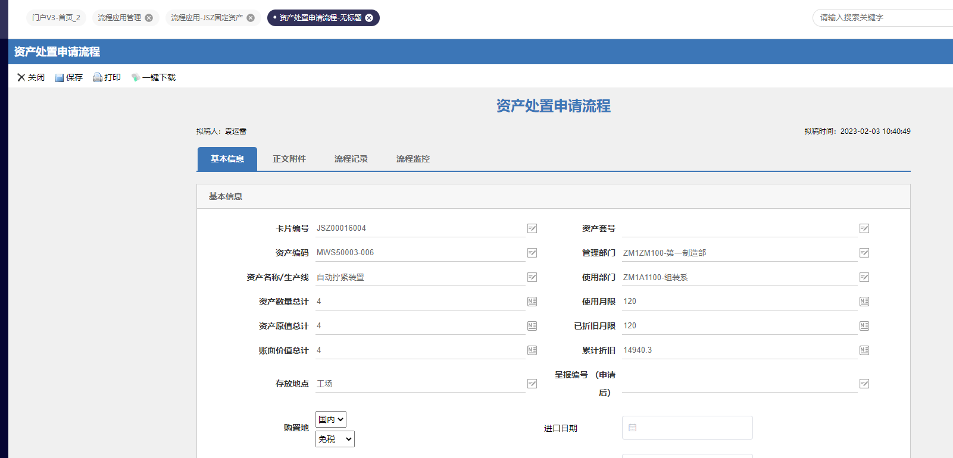Switch to the 流程记录 tab
Image resolution: width=953 pixels, height=458 pixels.
pyautogui.click(x=351, y=159)
